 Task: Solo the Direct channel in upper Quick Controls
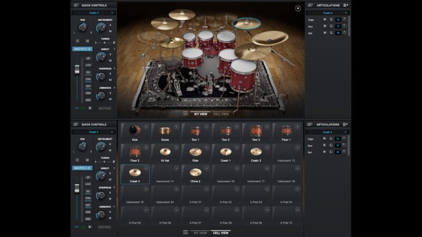coord(110,55)
